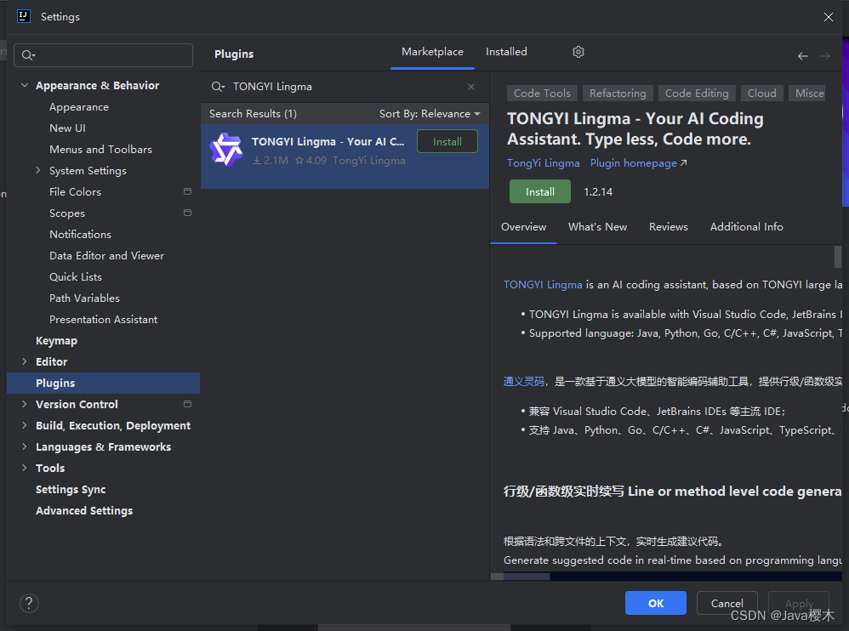849x631 pixels.
Task: Click the description horizontal scrollbar
Action: 520,577
